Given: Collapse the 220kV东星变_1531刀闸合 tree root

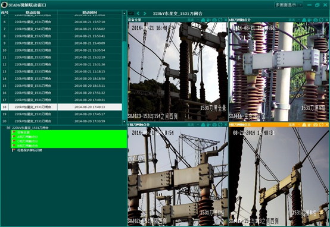Looking at the screenshot, I should (4, 128).
